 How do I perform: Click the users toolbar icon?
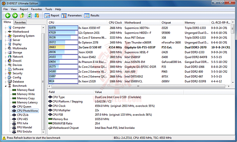point(37,15)
